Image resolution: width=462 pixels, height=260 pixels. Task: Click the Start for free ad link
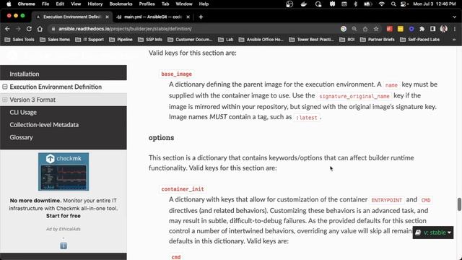(64, 216)
